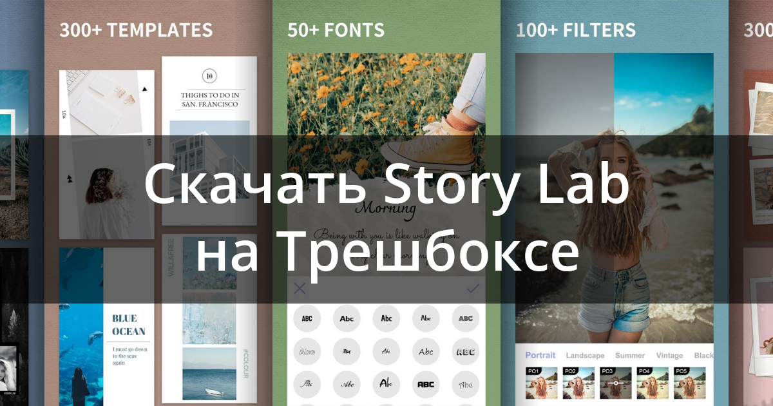
Task: Choose the bold wide black ABC font, third row
Action: pyautogui.click(x=426, y=385)
